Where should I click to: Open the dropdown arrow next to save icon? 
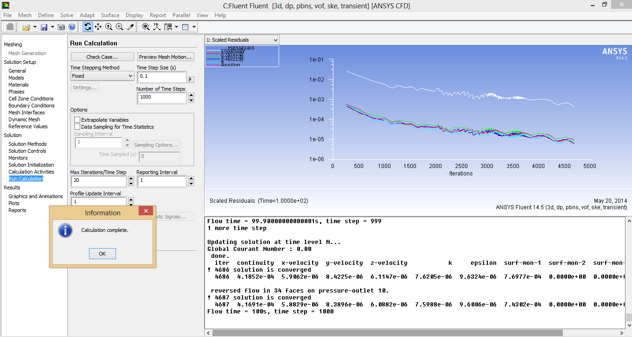pos(52,27)
